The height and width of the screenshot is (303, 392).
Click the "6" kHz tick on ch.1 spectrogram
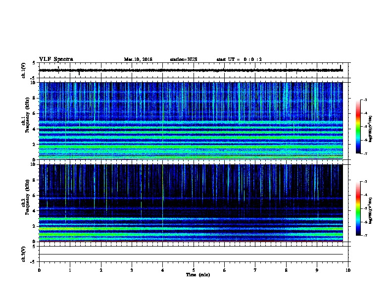coord(34,114)
